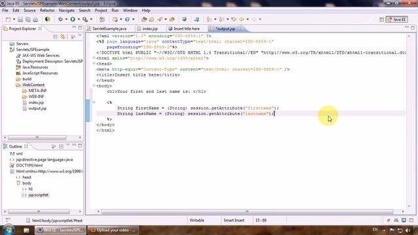This screenshot has width=418, height=235.
Task: Select h1 node in Outline
Action: pos(31,189)
